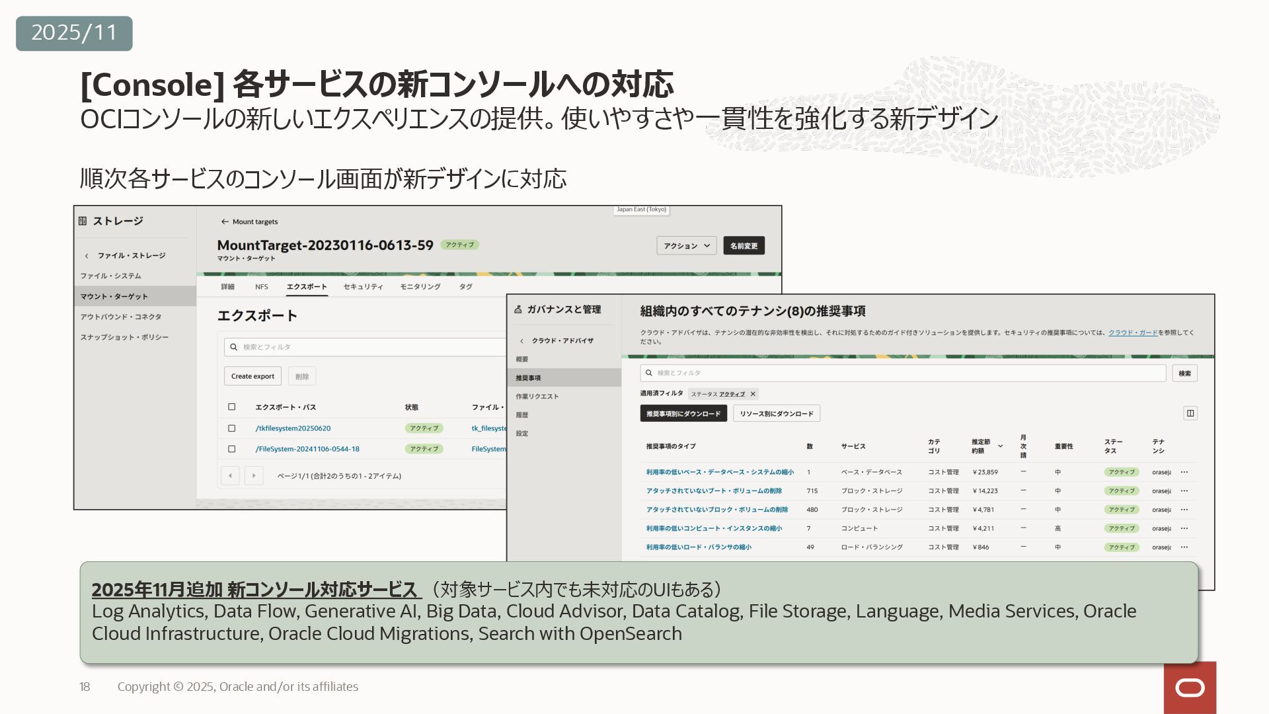Viewport: 1269px width, 714px height.
Task: Sort by 推定節約額 column arrow
Action: (1000, 446)
